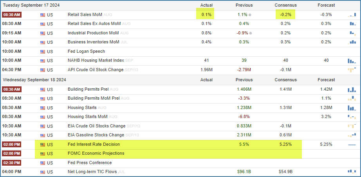Open Industrial Production MoM link
Viewport: 361px width, 177px height.
(x=93, y=33)
